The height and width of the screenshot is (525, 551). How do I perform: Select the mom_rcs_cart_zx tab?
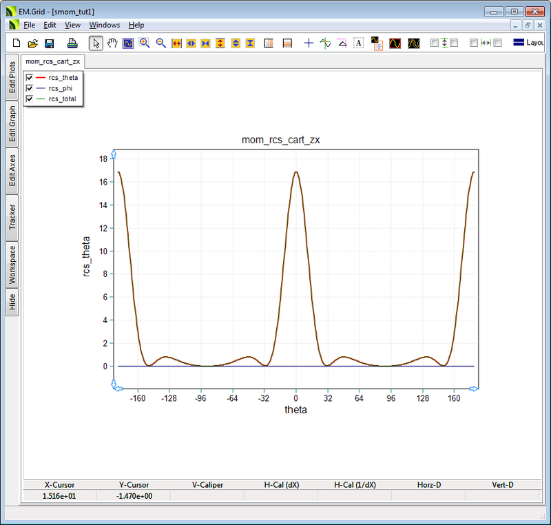tap(53, 61)
